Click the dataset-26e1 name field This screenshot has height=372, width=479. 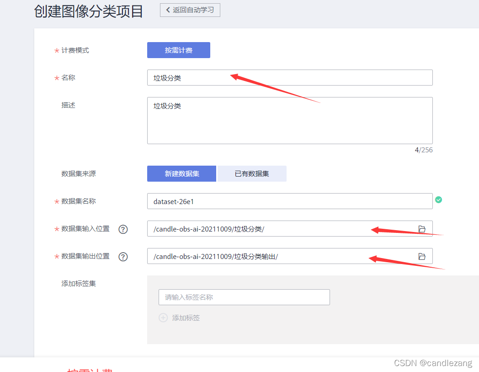(290, 201)
